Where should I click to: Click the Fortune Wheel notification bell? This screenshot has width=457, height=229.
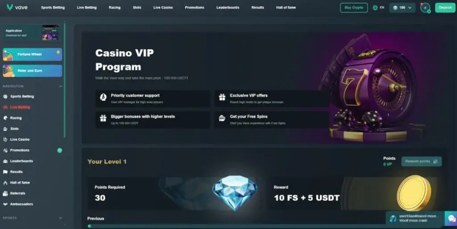(x=58, y=52)
